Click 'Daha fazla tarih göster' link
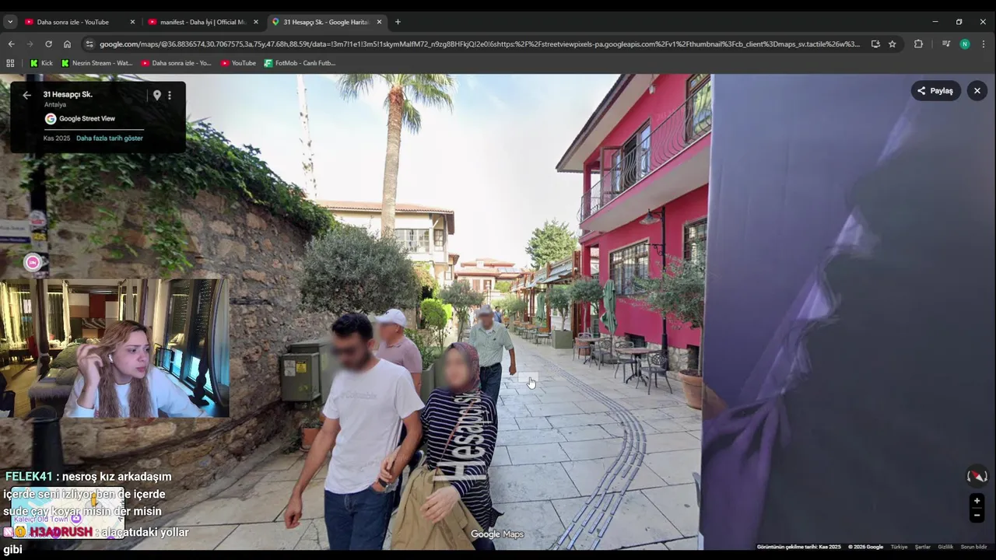 pyautogui.click(x=110, y=138)
